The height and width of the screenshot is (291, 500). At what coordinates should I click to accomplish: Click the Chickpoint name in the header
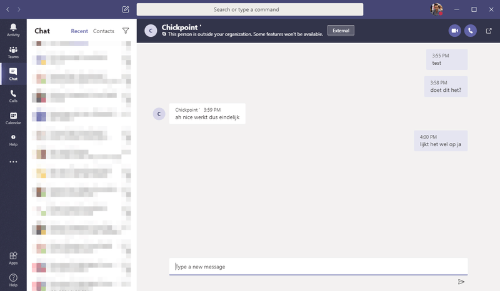point(181,27)
